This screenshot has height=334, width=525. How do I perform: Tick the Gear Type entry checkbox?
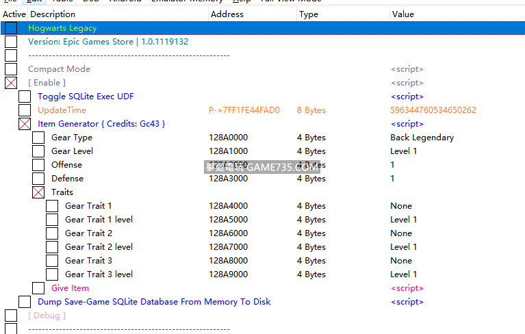click(x=38, y=138)
